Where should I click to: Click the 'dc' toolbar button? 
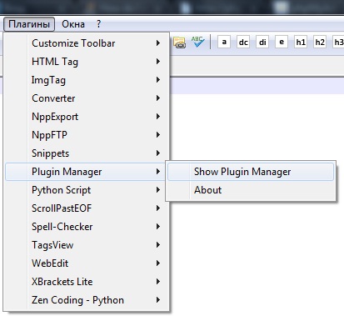(x=243, y=43)
